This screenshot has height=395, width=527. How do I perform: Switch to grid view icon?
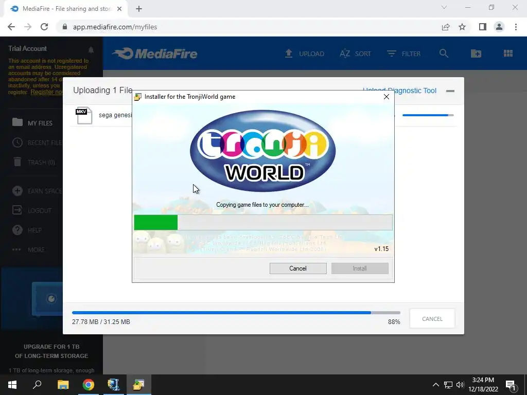point(508,53)
